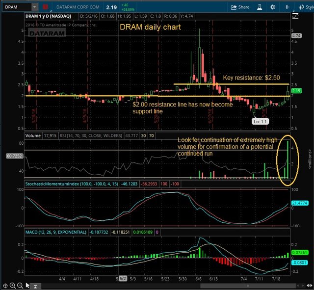This screenshot has height=290, width=314.
Task: Open the D timeframe aggregation selector
Action: coord(287,7)
